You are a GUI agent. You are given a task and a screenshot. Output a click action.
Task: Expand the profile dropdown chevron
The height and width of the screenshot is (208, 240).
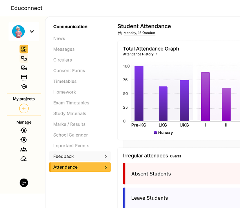(x=32, y=32)
